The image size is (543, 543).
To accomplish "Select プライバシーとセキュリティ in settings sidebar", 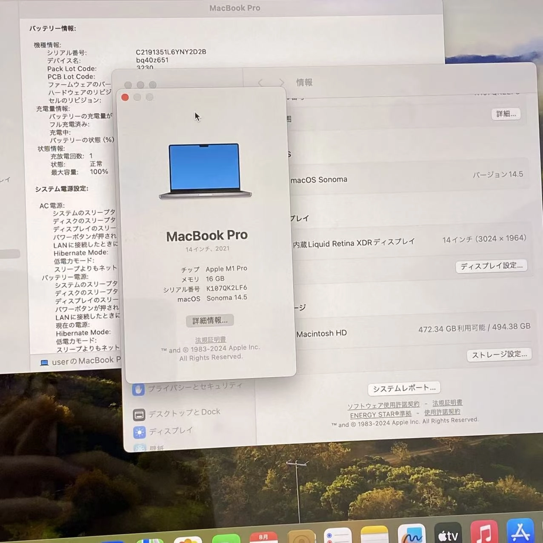I will click(187, 387).
